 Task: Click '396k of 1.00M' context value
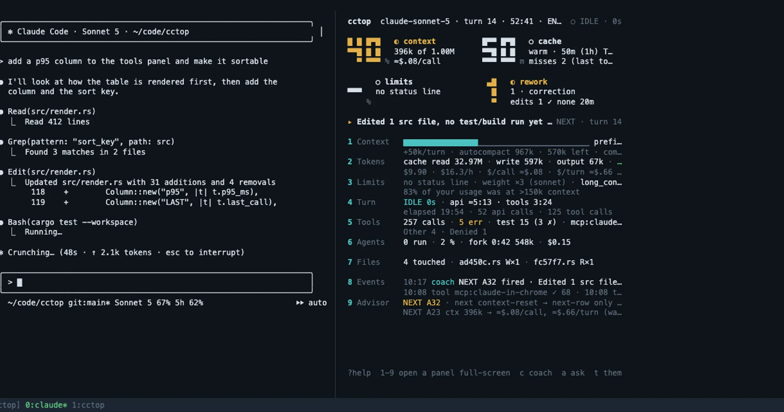pos(424,51)
